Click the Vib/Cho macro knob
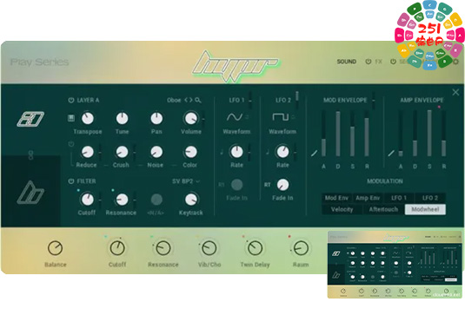This screenshot has height=315, width=465. (x=209, y=248)
